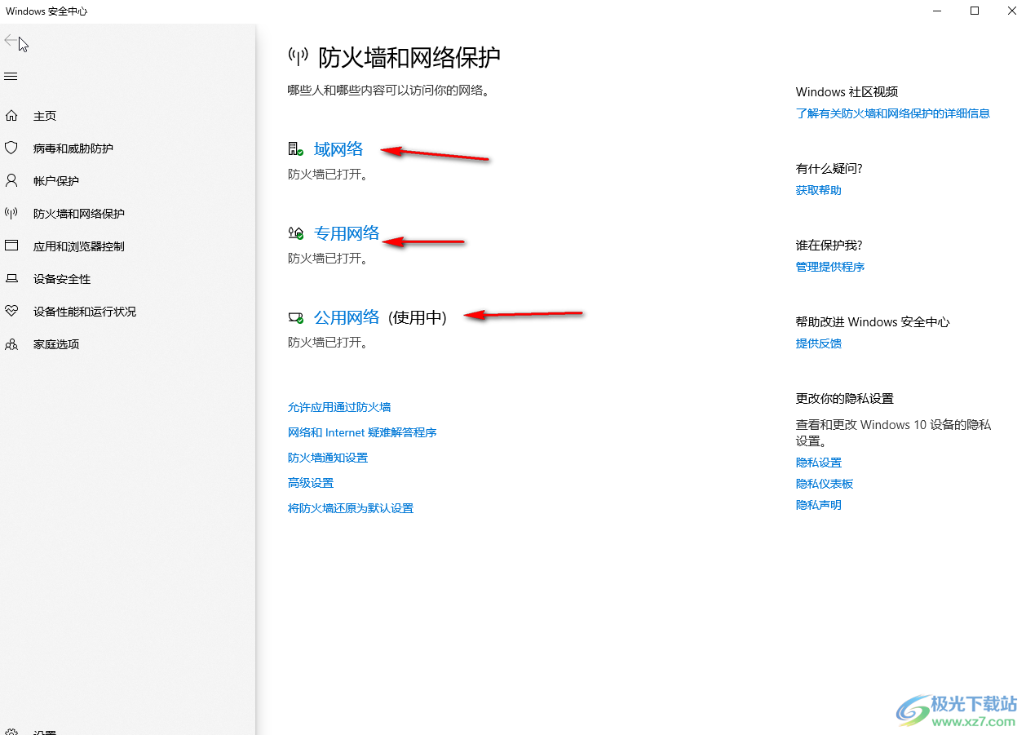This screenshot has width=1026, height=735.
Task: Click 防火墙已打开 status under 域网络
Action: click(328, 175)
